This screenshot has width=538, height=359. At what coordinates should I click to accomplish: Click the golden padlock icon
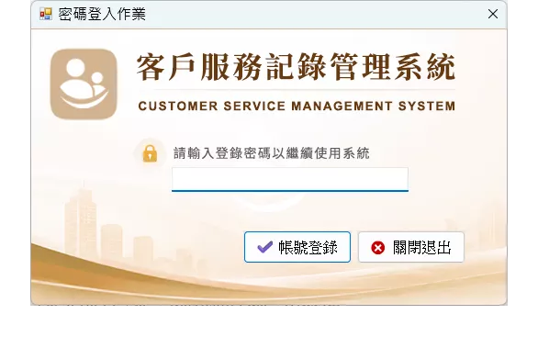tap(150, 153)
